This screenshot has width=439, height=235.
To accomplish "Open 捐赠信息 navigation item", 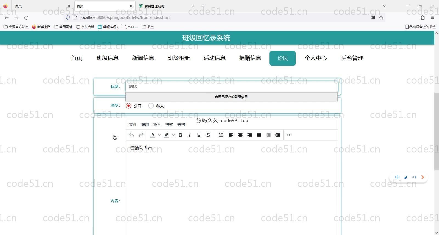I will 250,58.
